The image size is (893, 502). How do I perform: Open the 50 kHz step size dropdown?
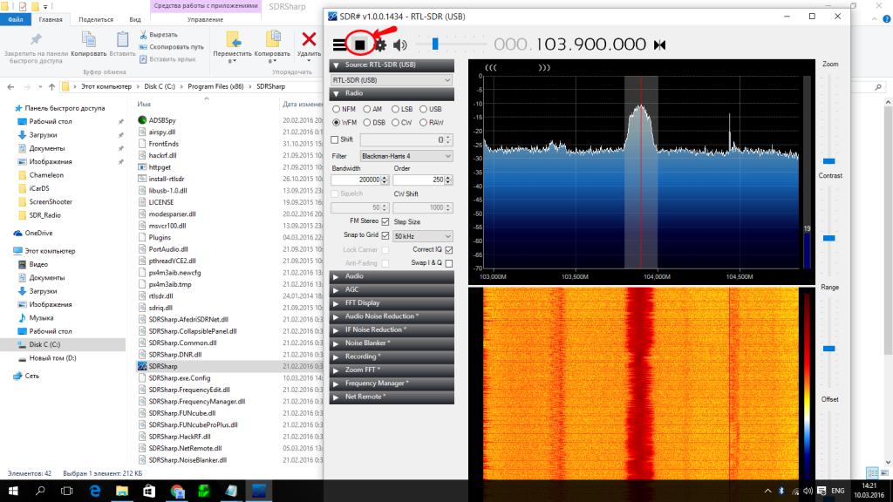tap(422, 236)
